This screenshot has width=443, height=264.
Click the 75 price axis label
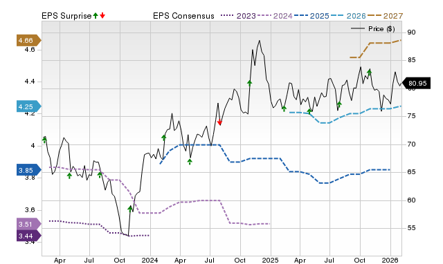click(411, 116)
